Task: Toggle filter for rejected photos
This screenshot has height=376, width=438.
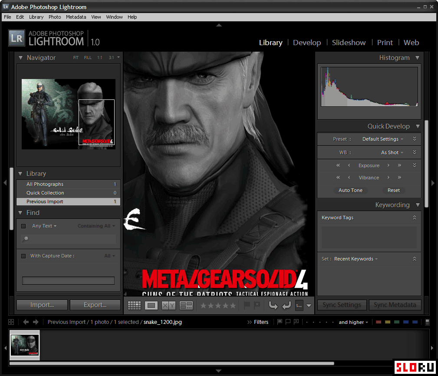Action: [296, 322]
